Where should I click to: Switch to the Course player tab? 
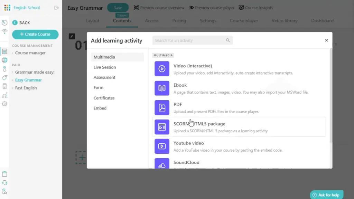tap(244, 21)
